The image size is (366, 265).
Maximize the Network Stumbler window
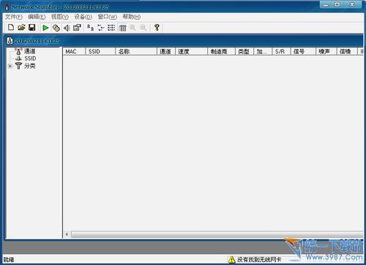pos(337,4)
